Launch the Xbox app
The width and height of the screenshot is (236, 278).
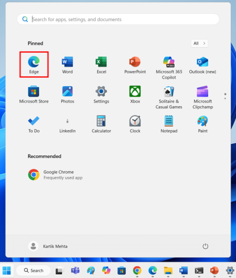coord(135,95)
